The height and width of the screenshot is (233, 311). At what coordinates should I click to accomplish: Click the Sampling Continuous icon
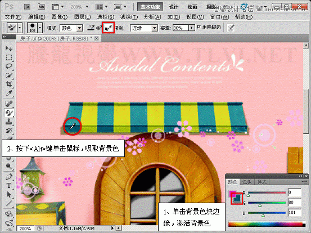click(x=91, y=28)
